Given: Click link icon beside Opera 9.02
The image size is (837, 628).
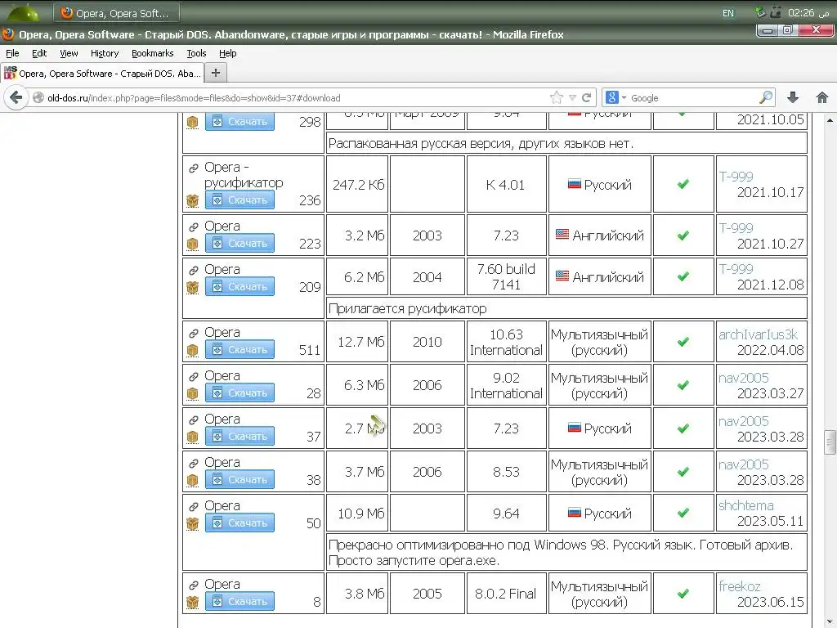Looking at the screenshot, I should coord(193,376).
